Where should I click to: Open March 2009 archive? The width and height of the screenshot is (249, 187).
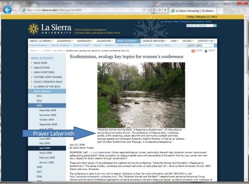click(x=46, y=153)
